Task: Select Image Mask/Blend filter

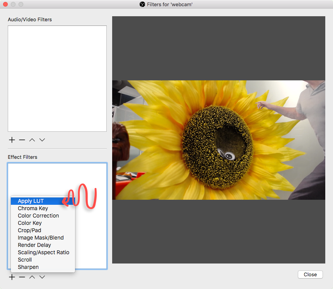Action: [43, 238]
